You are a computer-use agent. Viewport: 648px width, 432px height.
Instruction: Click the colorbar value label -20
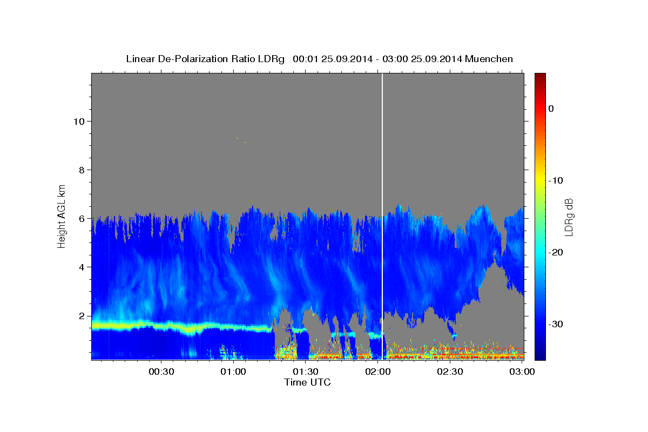(x=556, y=252)
